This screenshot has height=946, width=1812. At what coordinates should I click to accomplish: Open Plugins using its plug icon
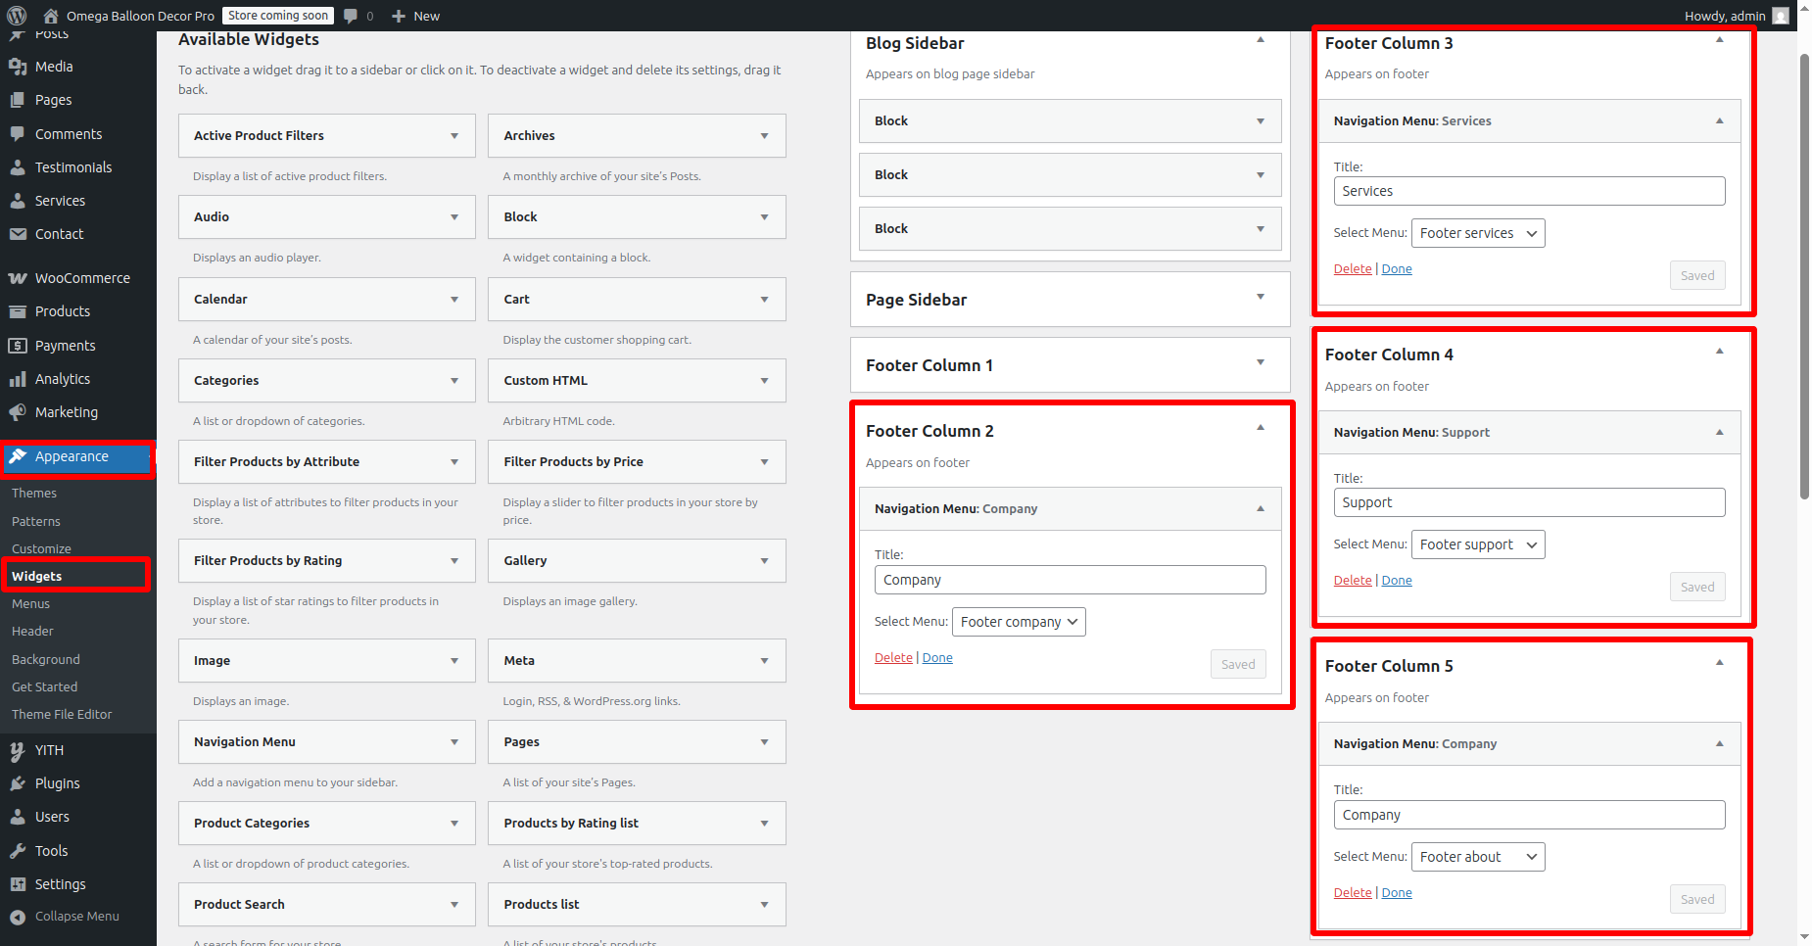(x=18, y=783)
